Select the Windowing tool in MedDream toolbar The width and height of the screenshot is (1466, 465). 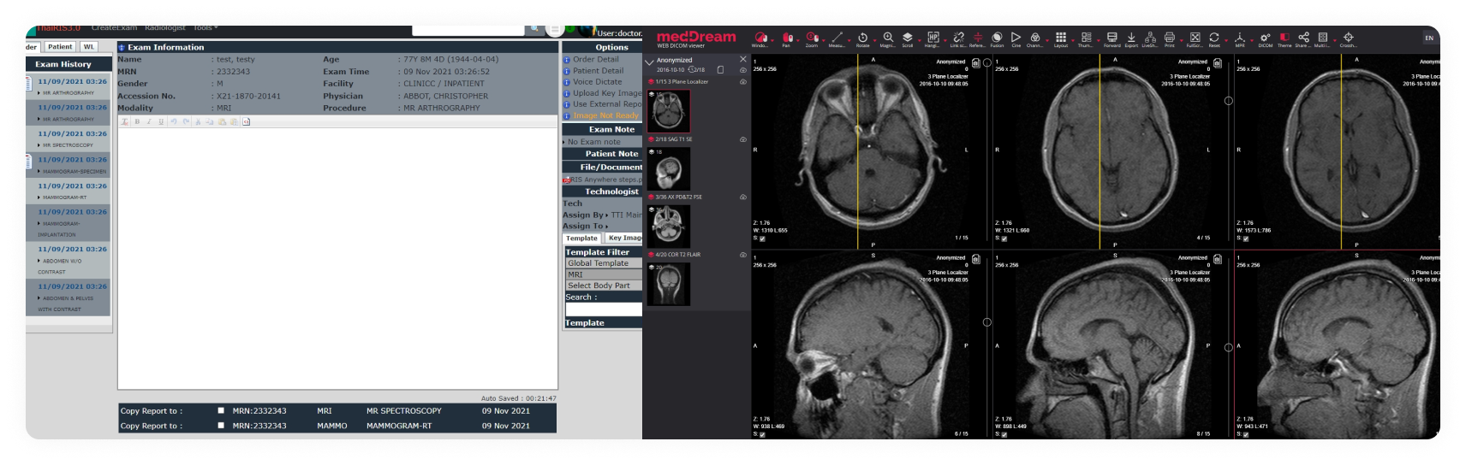(760, 38)
